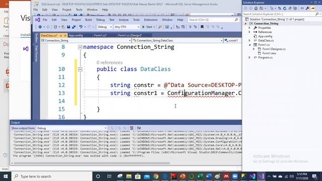Open the Analyze menu

123,20
